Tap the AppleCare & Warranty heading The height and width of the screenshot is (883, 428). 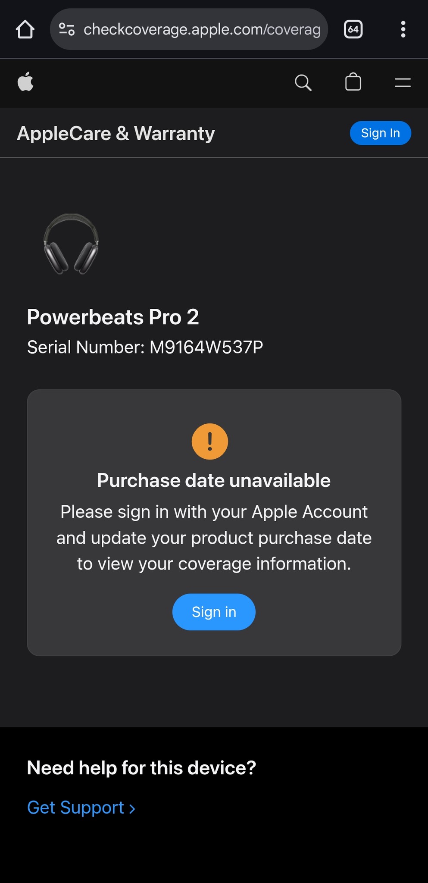pyautogui.click(x=116, y=133)
